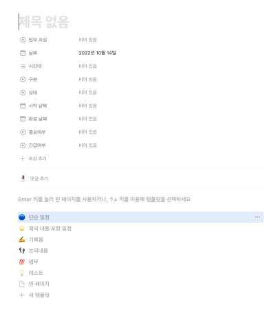Click the calendar icon beside 시작 날짜
The width and height of the screenshot is (276, 314).
(x=23, y=106)
